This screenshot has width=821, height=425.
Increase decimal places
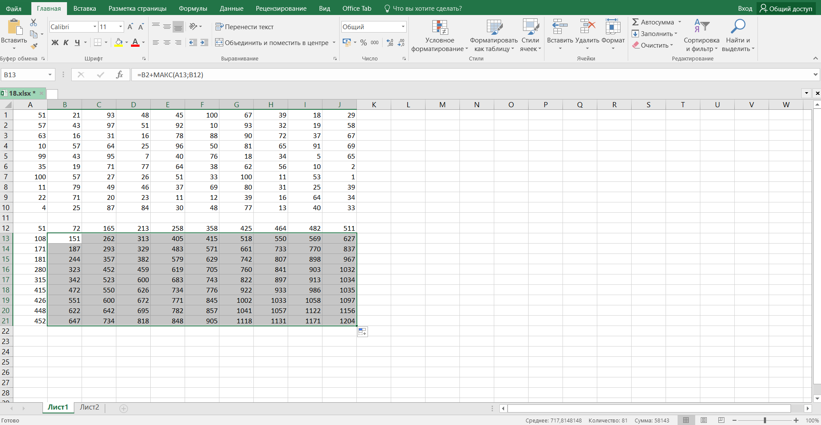click(390, 42)
